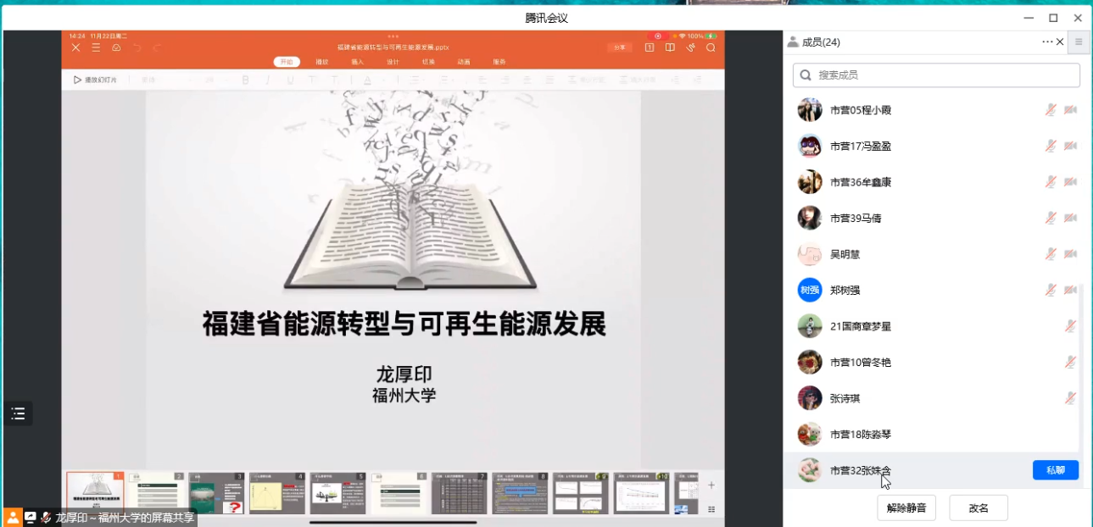Click the 播放幻灯片 play slideshow button

95,80
